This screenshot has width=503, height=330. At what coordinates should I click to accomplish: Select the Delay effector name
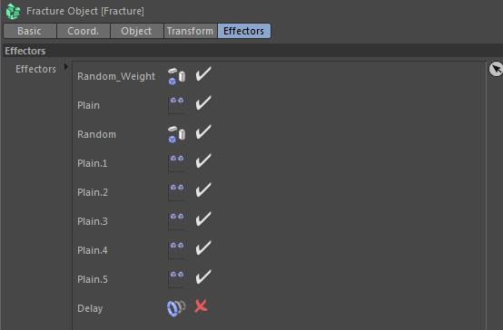point(90,308)
